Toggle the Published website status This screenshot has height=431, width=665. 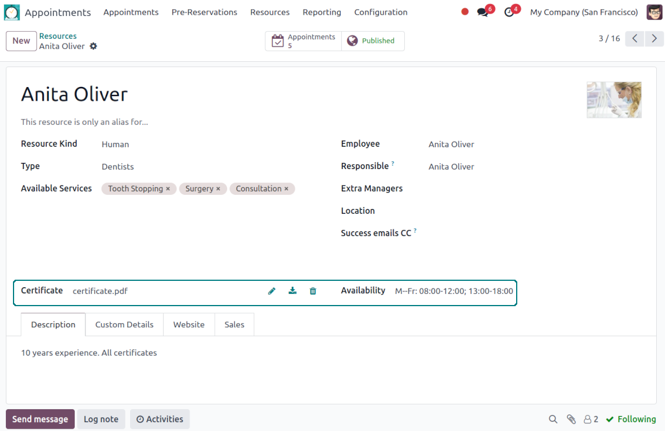[373, 41]
